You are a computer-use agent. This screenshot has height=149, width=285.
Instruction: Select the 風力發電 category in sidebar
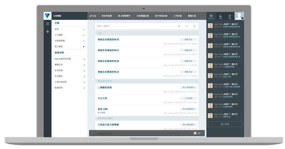tap(58, 47)
